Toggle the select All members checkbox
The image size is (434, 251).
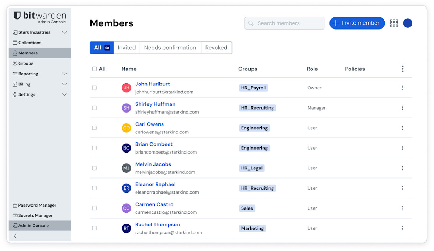[x=94, y=69]
